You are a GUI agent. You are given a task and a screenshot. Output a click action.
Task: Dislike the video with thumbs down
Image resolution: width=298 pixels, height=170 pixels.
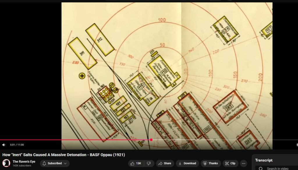[x=149, y=163]
